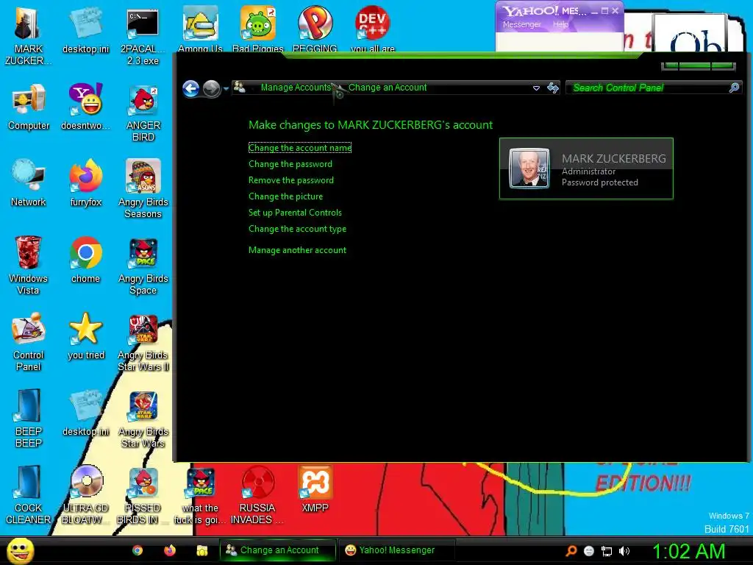Image resolution: width=753 pixels, height=565 pixels.
Task: Select the Angry Birds Space shortcut
Action: pos(143,266)
